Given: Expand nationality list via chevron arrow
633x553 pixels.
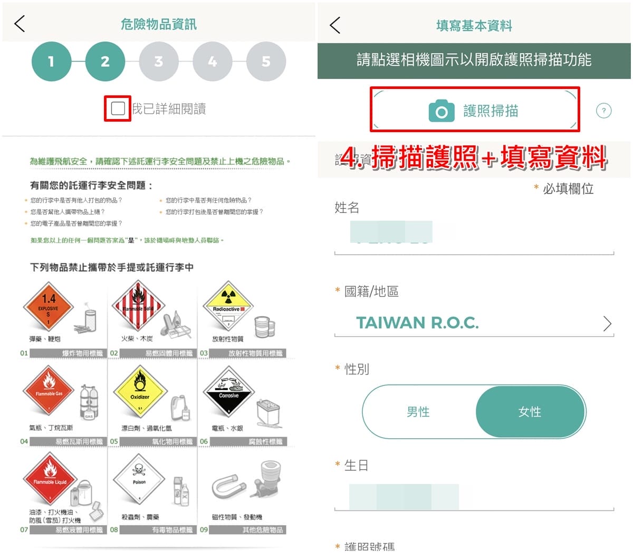Looking at the screenshot, I should 607,323.
